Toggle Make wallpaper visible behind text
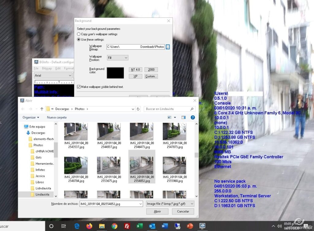Viewport: 314px width, 231px height. point(79,87)
